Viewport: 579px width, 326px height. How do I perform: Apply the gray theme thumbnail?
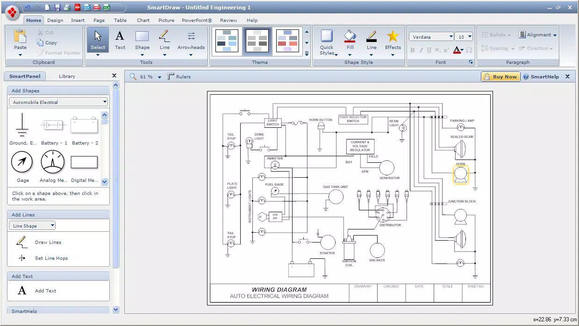[x=257, y=41]
